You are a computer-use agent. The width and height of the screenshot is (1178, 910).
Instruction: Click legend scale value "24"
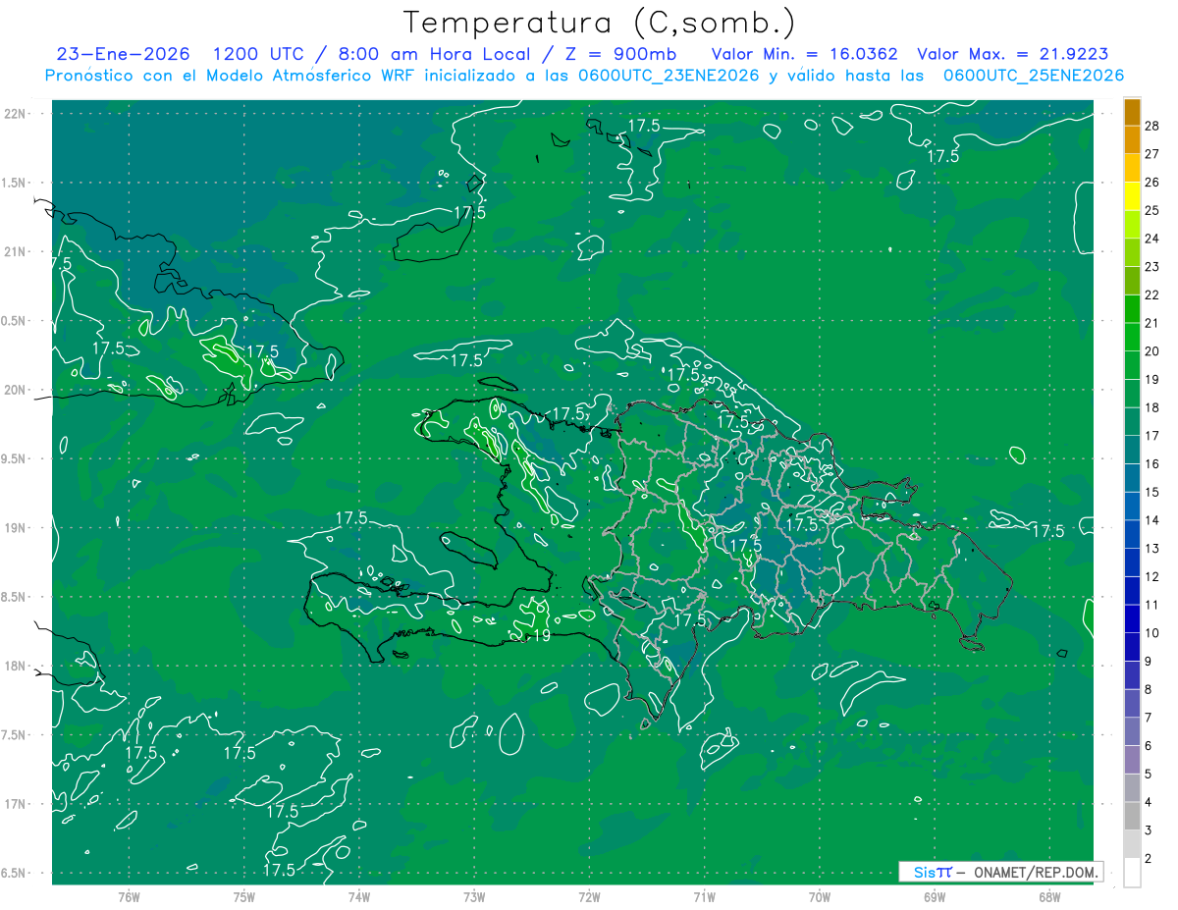click(x=1152, y=239)
